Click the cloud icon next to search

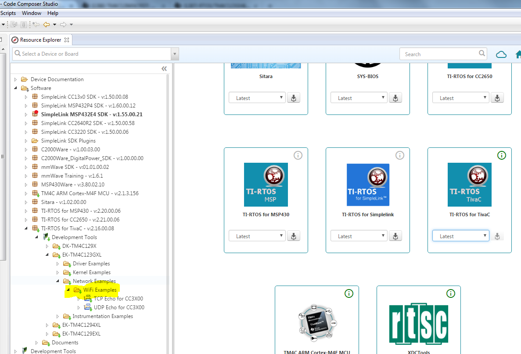[x=501, y=54]
